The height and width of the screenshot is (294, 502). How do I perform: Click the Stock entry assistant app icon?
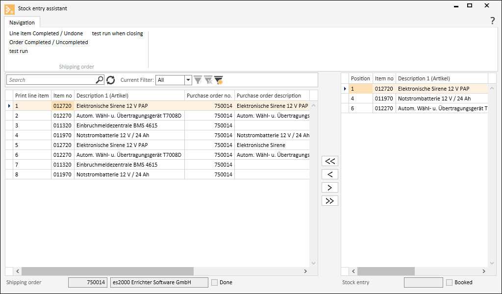click(x=10, y=9)
